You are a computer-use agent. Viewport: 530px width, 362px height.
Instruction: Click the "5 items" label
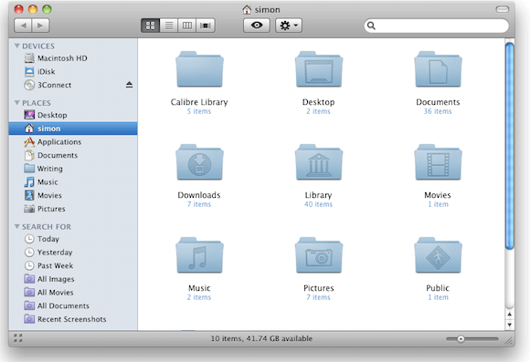pyautogui.click(x=199, y=111)
